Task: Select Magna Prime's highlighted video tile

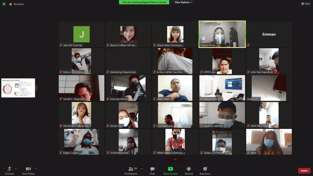Action: pos(222,34)
